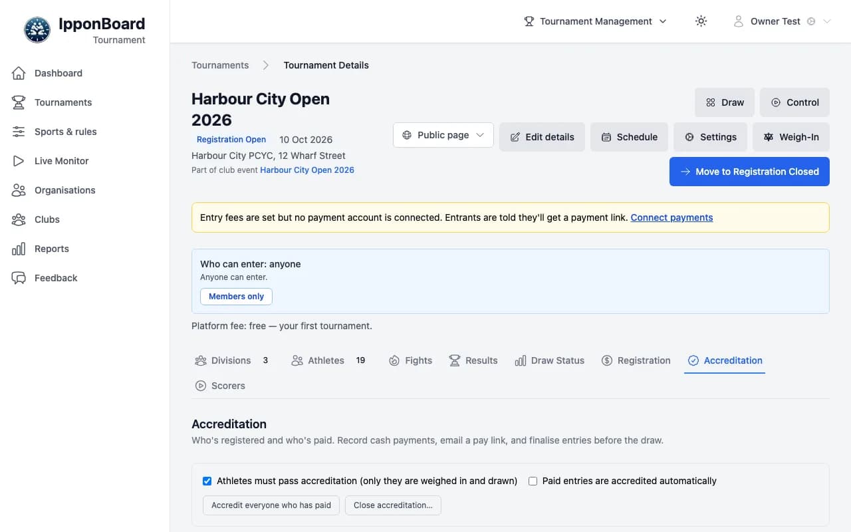This screenshot has height=532, width=851.
Task: Open the Fights tab
Action: coord(410,360)
